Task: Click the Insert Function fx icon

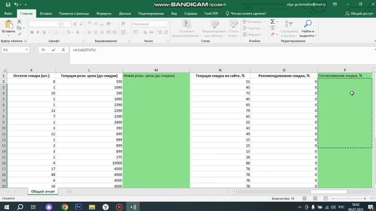Action: [63, 50]
